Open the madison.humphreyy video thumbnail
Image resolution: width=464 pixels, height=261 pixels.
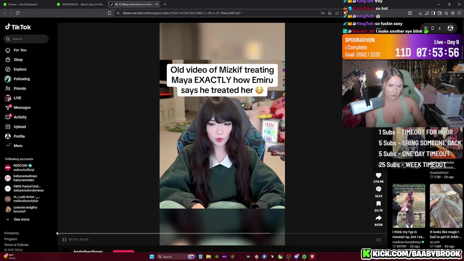(x=409, y=206)
